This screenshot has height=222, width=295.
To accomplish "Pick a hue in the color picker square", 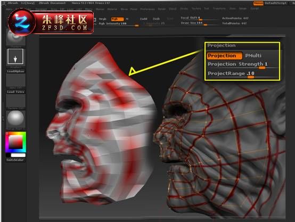I will 15,142.
